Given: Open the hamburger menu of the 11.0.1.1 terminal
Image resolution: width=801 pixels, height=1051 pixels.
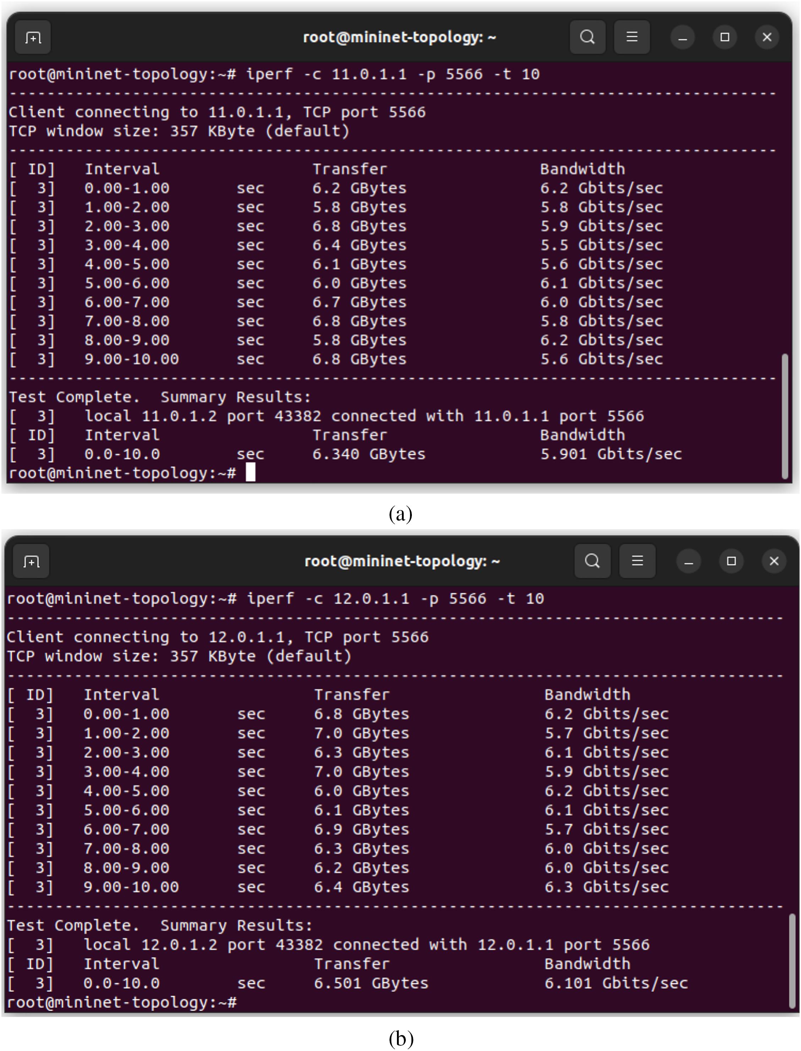Looking at the screenshot, I should (632, 37).
